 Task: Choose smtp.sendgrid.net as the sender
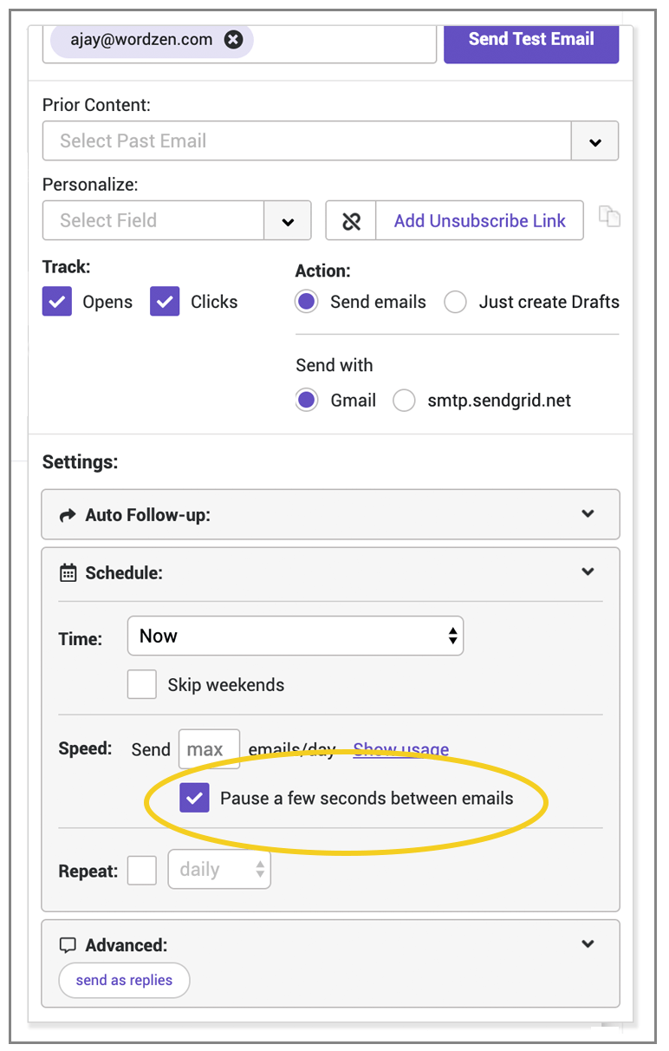coord(404,401)
